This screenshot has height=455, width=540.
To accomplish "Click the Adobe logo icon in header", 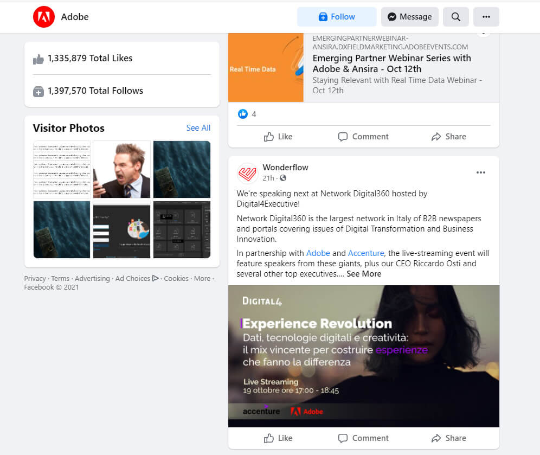I will click(x=44, y=17).
